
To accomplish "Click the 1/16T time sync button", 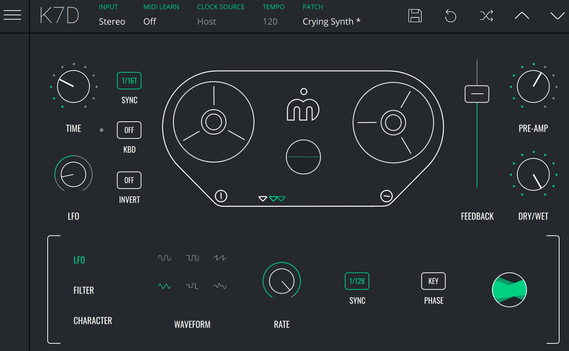I will [129, 81].
